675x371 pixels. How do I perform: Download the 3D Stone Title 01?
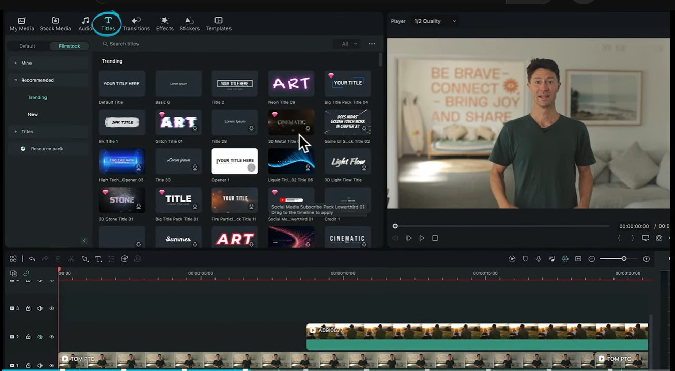[x=139, y=206]
